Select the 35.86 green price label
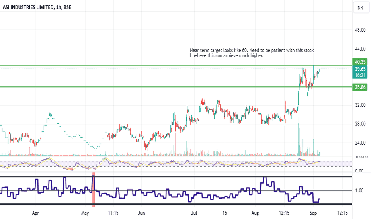371x219 pixels. 360,87
